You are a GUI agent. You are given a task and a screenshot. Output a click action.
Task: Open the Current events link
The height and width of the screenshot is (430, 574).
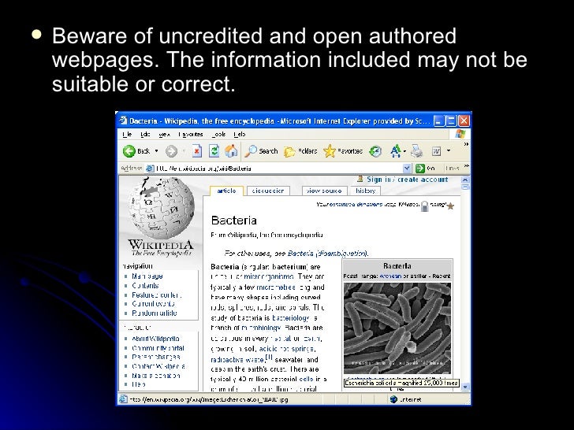coord(154,304)
